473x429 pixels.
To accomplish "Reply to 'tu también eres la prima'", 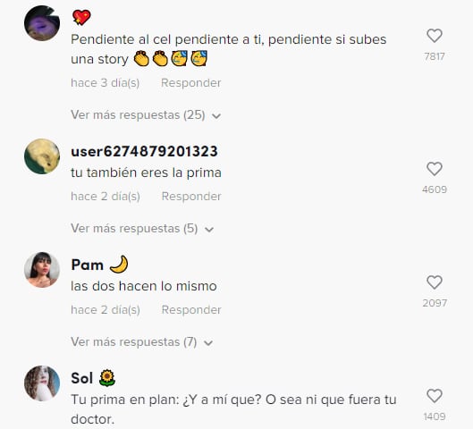I will (191, 197).
